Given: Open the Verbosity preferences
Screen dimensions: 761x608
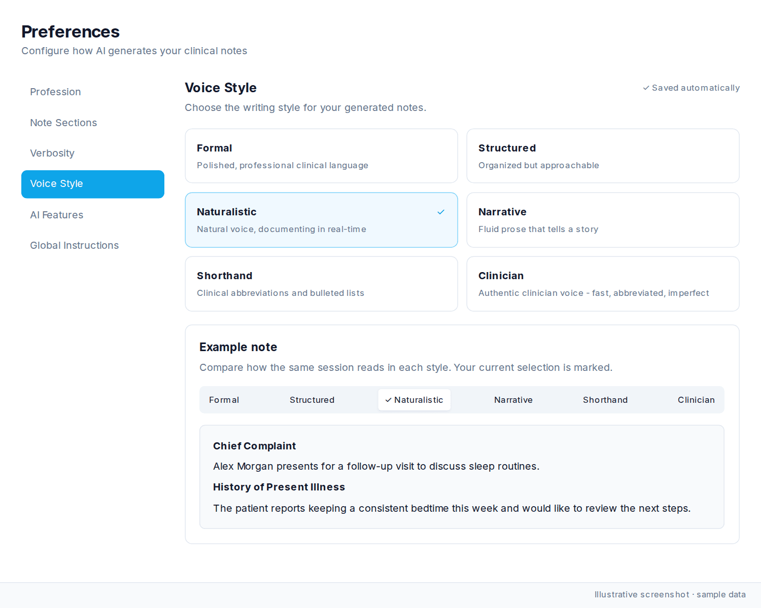Looking at the screenshot, I should (x=93, y=153).
